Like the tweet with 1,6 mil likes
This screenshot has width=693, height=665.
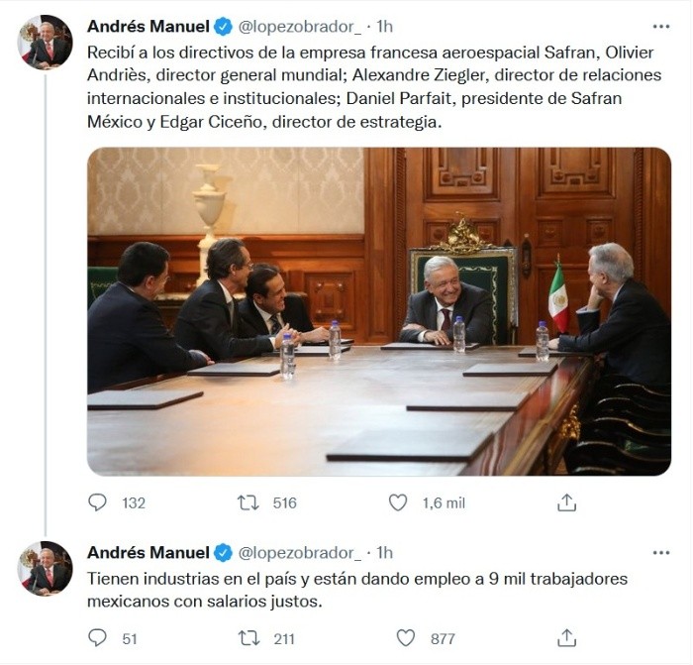(x=398, y=502)
